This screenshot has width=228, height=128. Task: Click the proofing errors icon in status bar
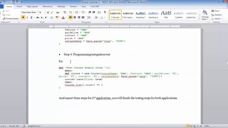24,126
